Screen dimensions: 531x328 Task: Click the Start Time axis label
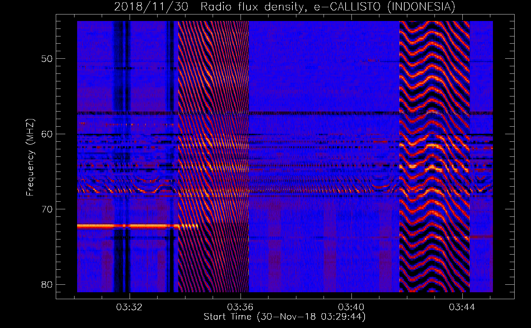point(285,317)
